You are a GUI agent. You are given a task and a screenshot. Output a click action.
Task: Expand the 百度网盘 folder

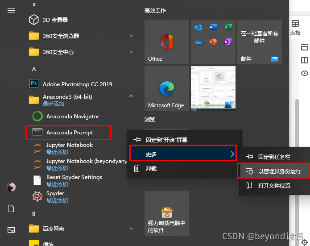[131, 229]
